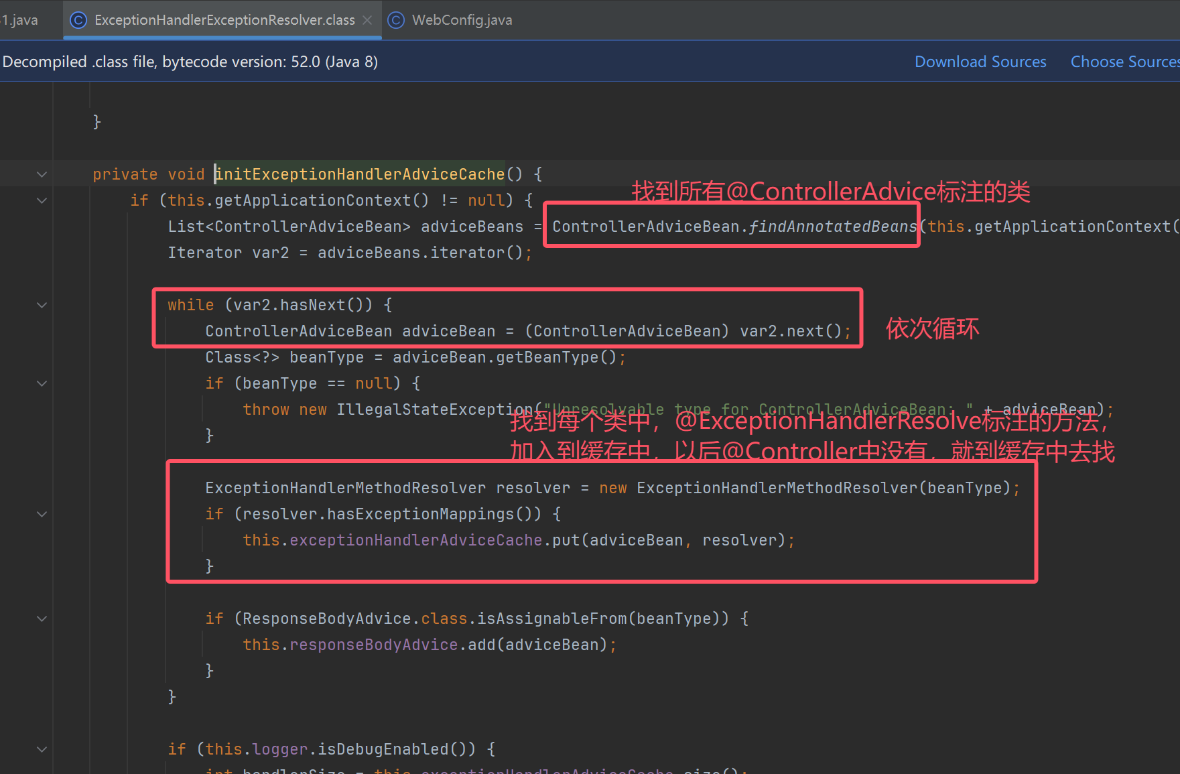The width and height of the screenshot is (1180, 774).
Task: Click the class icon on WebConfig.java tab
Action: (396, 20)
